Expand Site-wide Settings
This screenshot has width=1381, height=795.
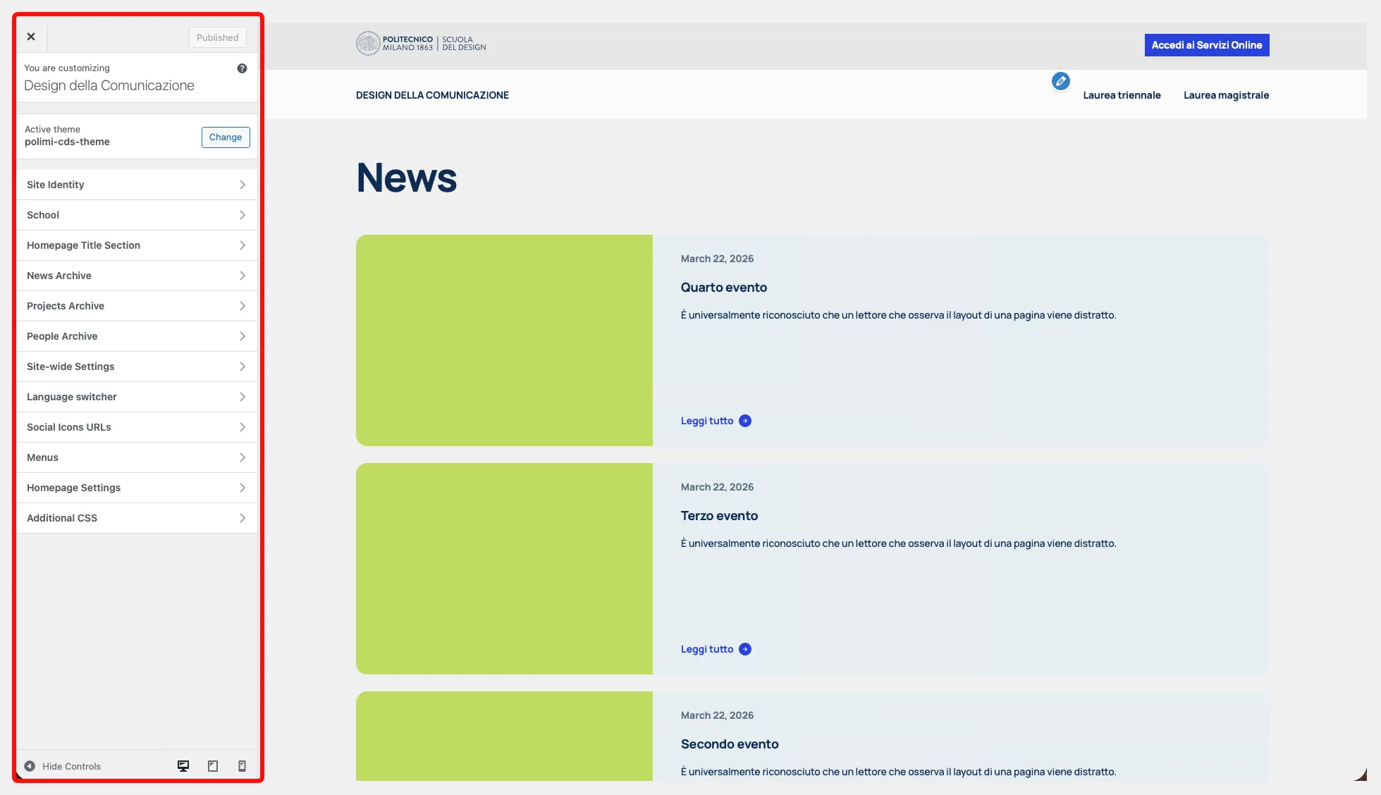click(137, 366)
